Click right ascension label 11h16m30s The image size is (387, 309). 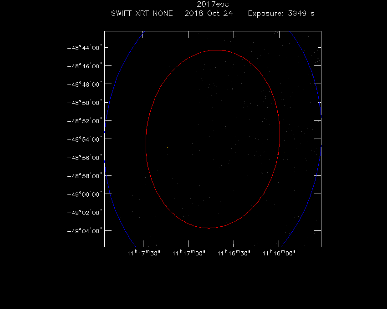tap(234, 253)
